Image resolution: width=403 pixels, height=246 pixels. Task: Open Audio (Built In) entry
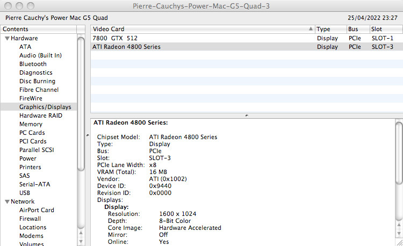coord(40,55)
